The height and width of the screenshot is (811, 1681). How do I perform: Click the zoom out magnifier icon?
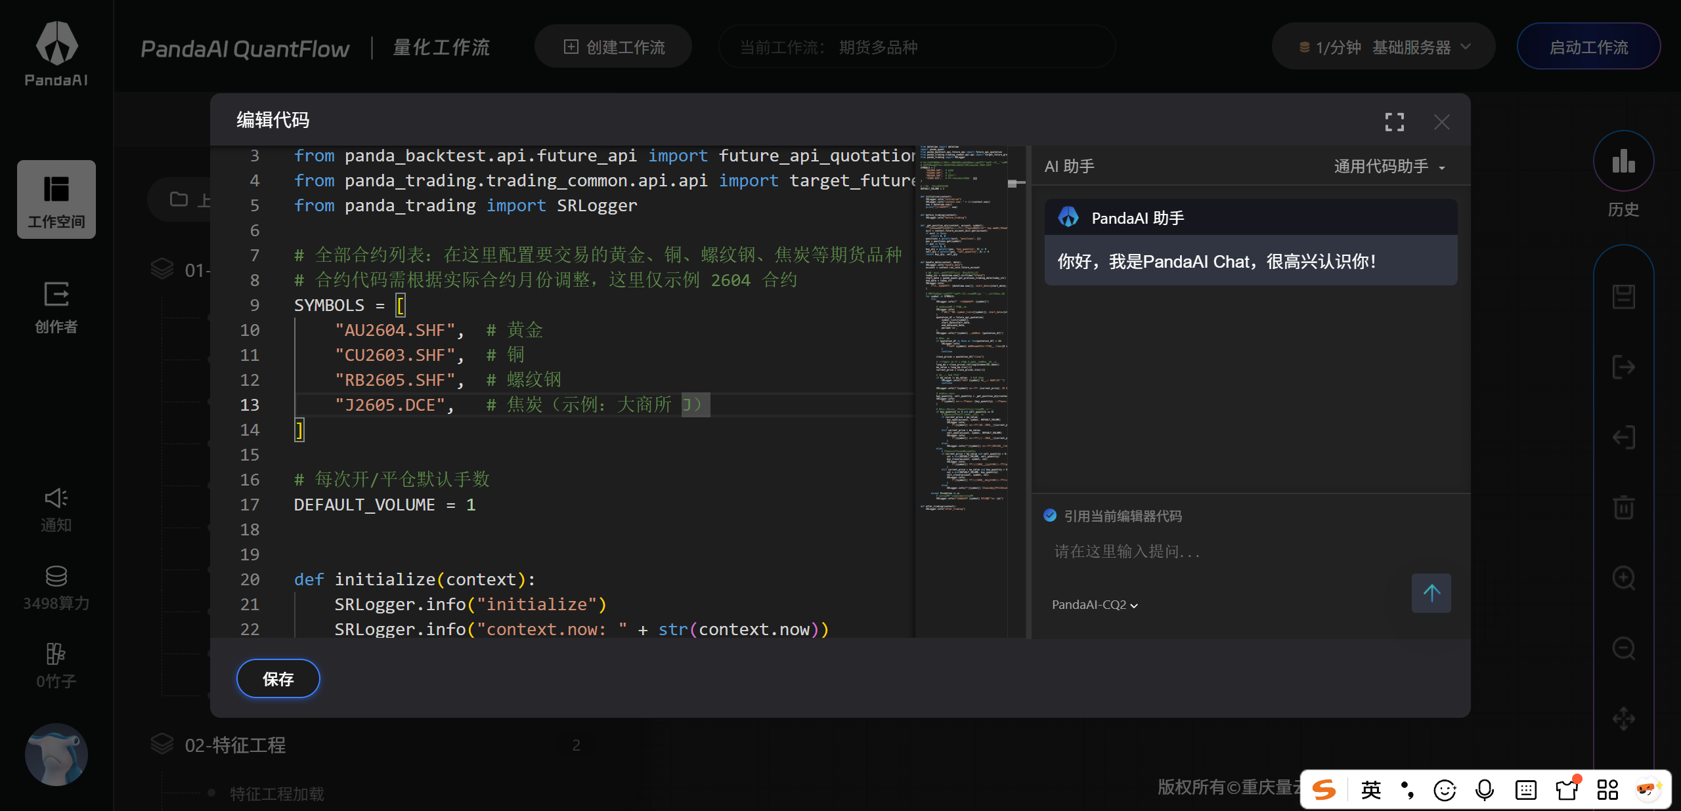pyautogui.click(x=1623, y=648)
